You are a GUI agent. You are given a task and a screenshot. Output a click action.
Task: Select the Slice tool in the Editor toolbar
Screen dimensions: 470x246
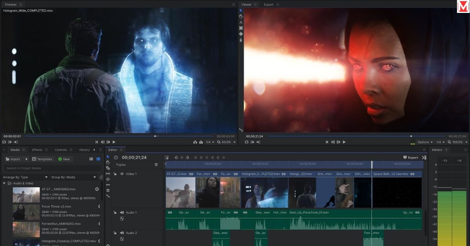108,168
